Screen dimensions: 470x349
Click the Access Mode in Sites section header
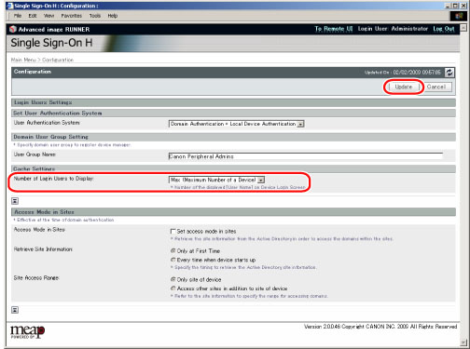pos(233,212)
